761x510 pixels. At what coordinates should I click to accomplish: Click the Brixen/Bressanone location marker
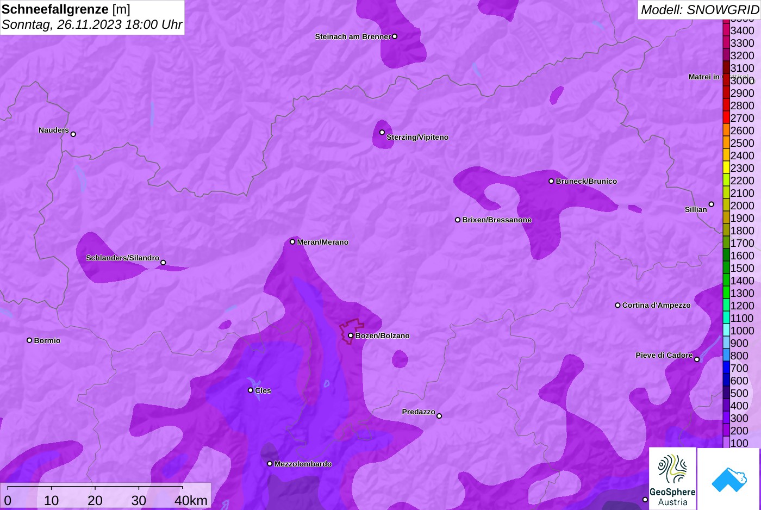click(x=458, y=220)
